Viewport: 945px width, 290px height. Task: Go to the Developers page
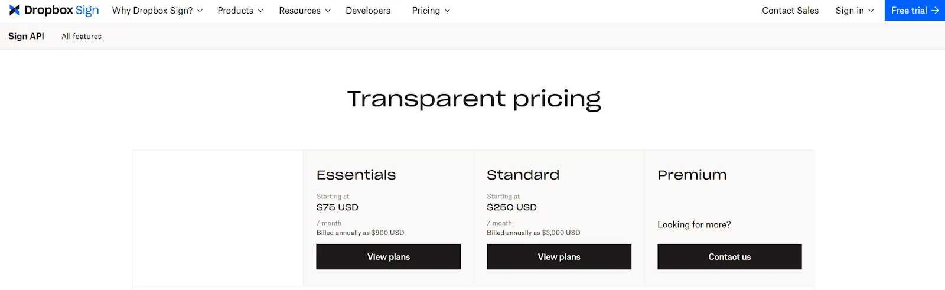368,11
